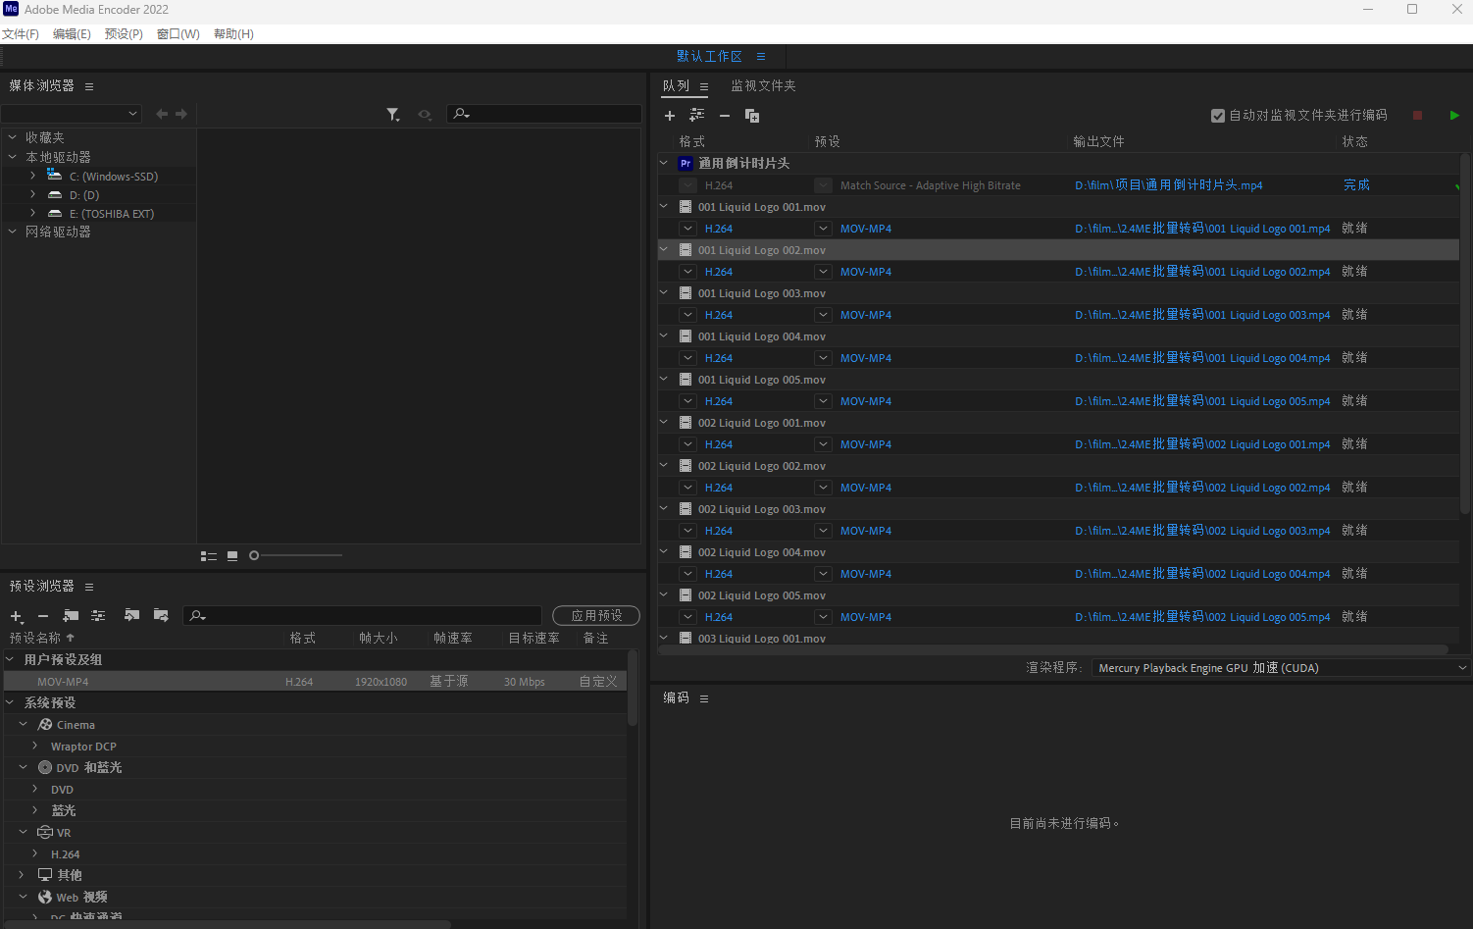The height and width of the screenshot is (929, 1473).
Task: Click the C: (Windows-SSD) drive icon
Action: pos(54,176)
